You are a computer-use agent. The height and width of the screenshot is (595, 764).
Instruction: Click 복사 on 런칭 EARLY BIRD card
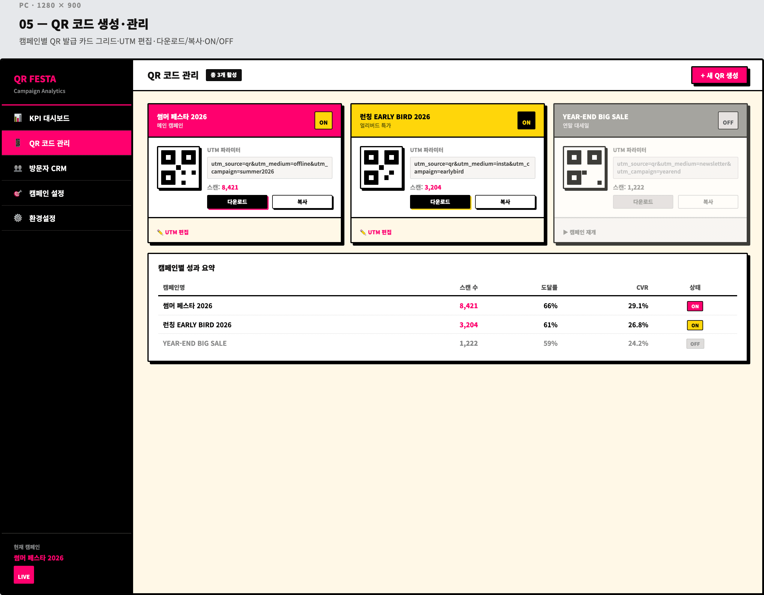[505, 202]
